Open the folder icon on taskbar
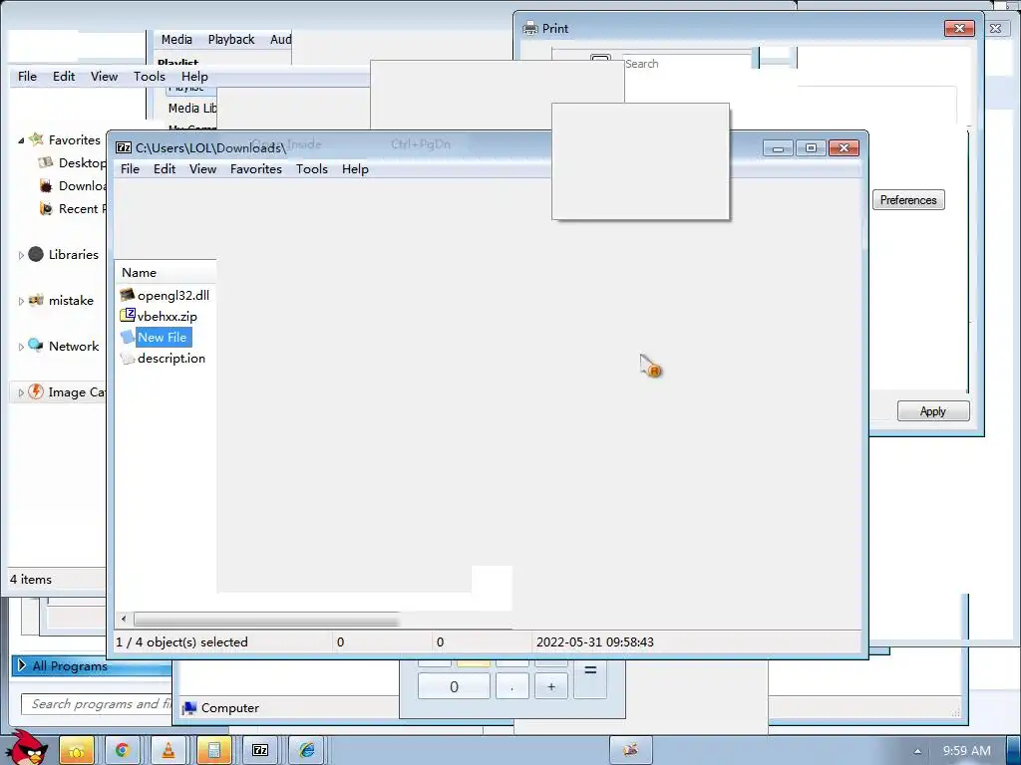 point(76,751)
